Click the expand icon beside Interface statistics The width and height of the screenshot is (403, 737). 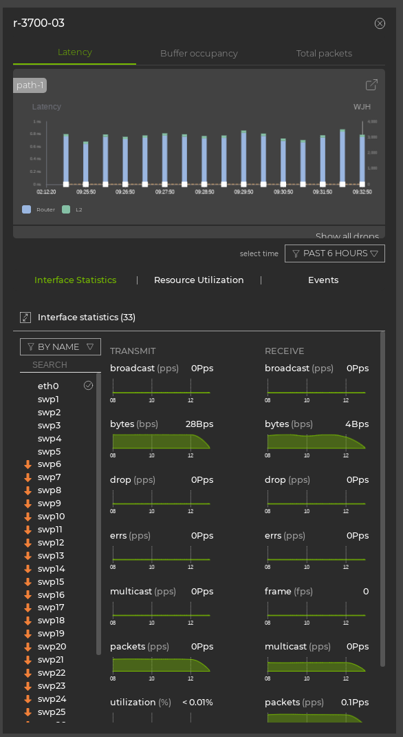click(25, 318)
